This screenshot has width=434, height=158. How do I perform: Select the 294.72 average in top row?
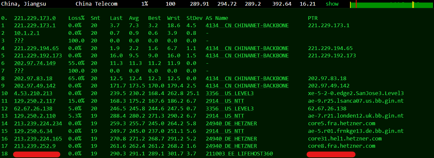click(227, 4)
